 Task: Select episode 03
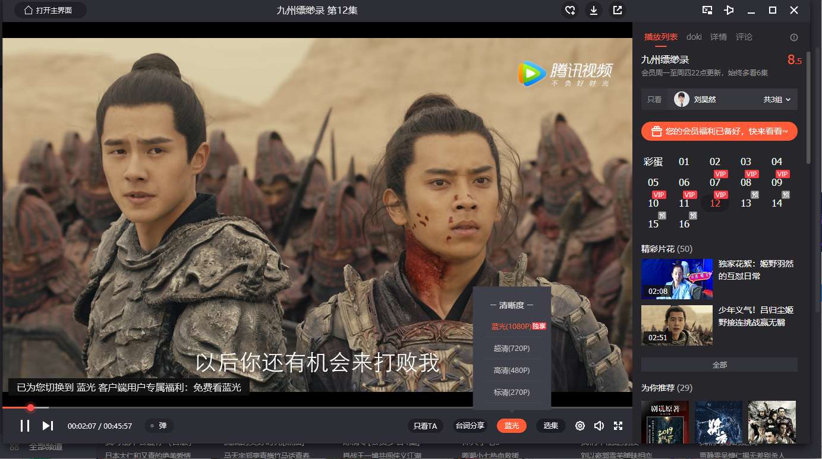(x=746, y=162)
